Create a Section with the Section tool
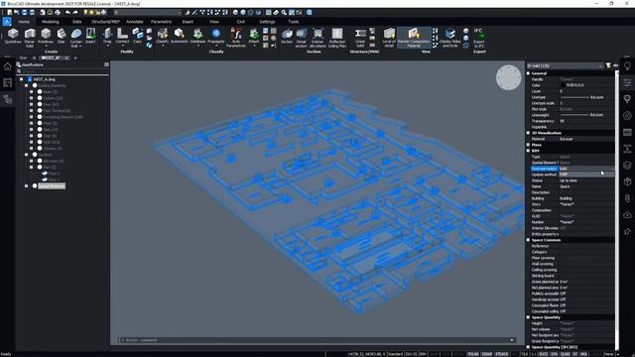 [287, 37]
